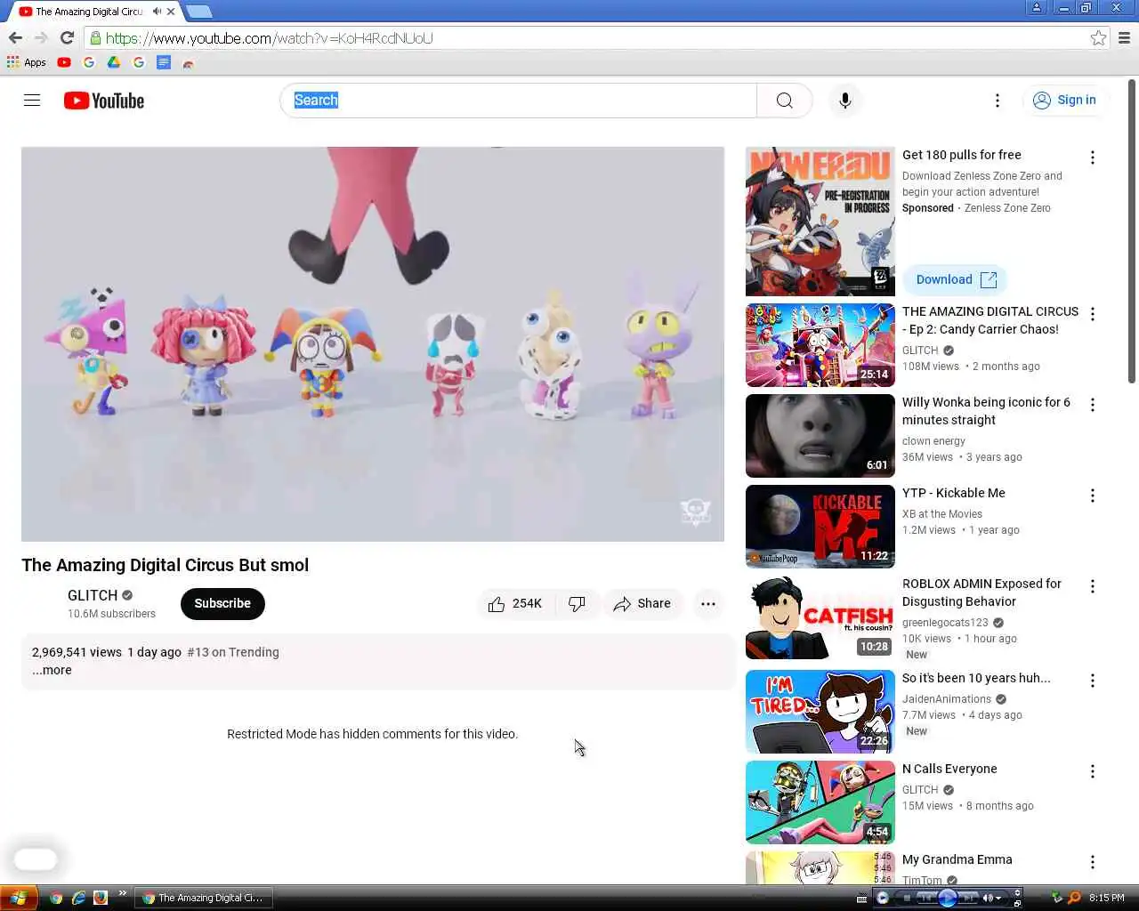
Task: Subscribe to the GLITCH channel
Action: pos(222,603)
